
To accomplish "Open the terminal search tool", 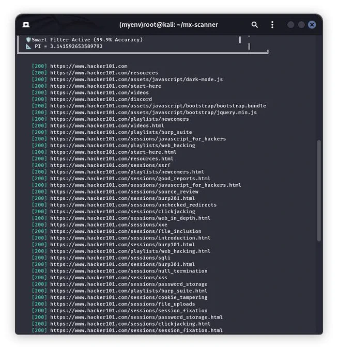I will [x=254, y=25].
